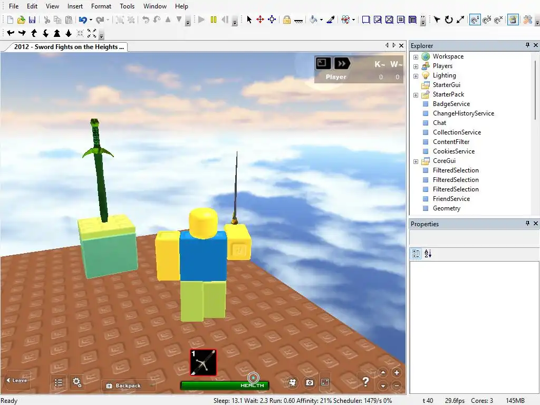540x405 pixels.
Task: Toggle categorized view in Properties panel
Action: (x=416, y=254)
